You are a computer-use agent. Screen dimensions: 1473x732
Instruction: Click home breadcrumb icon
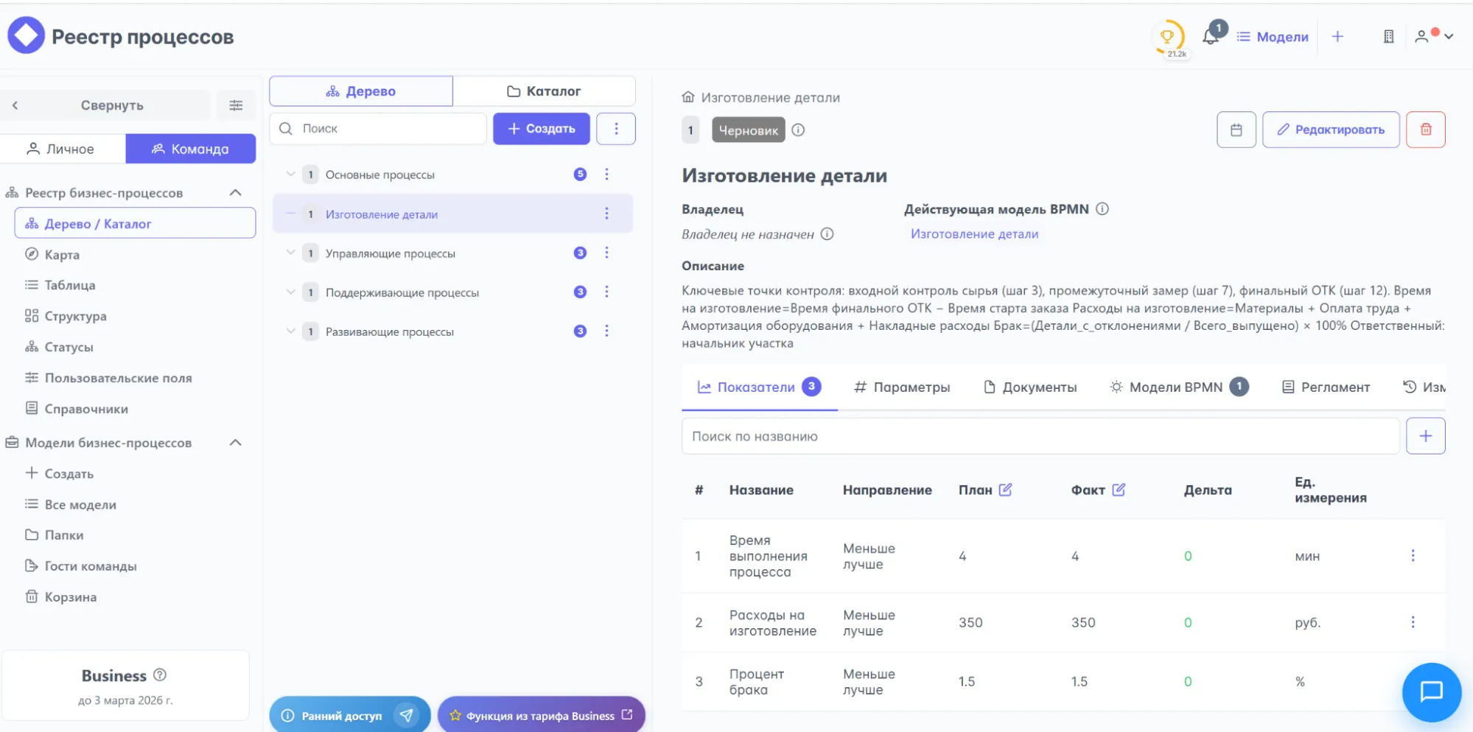coord(688,97)
